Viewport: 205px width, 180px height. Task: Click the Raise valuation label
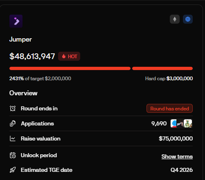[41, 138]
